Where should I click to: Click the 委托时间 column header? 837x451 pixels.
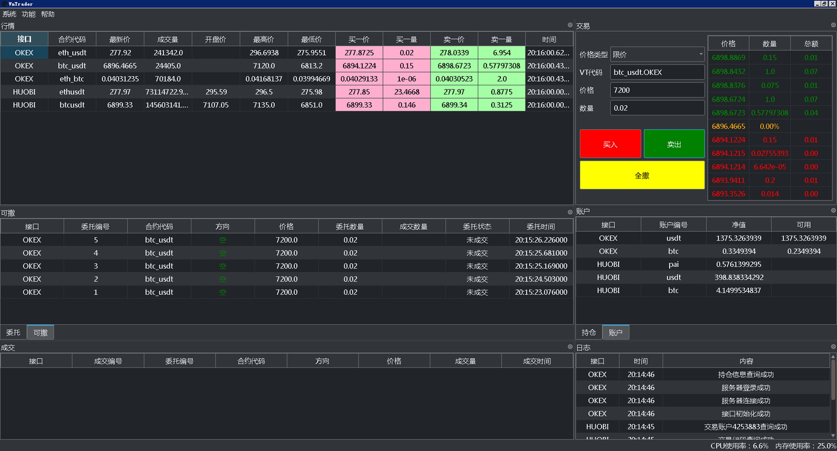[x=541, y=226]
